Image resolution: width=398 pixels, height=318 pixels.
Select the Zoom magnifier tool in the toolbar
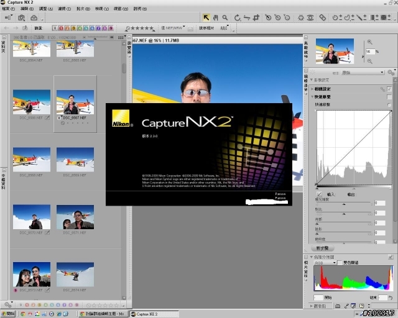click(x=225, y=17)
